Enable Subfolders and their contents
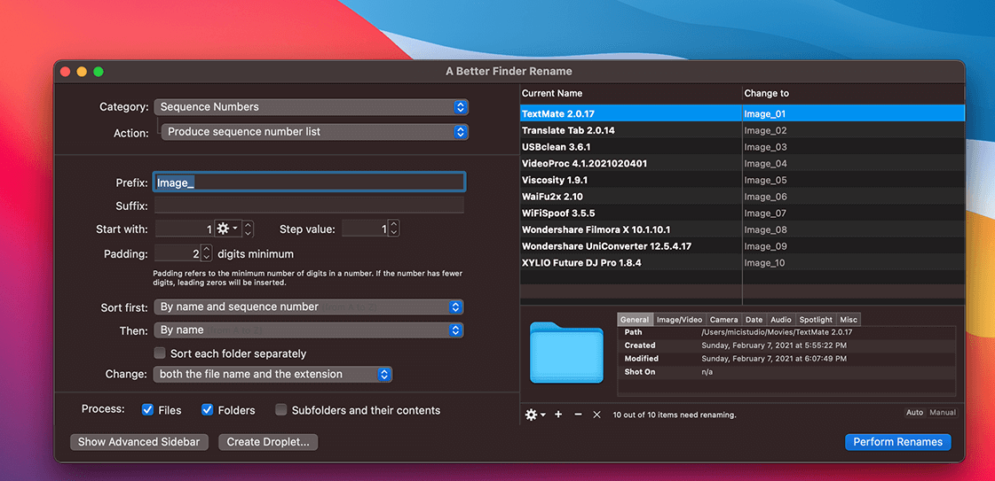Viewport: 995px width, 481px height. pos(281,410)
